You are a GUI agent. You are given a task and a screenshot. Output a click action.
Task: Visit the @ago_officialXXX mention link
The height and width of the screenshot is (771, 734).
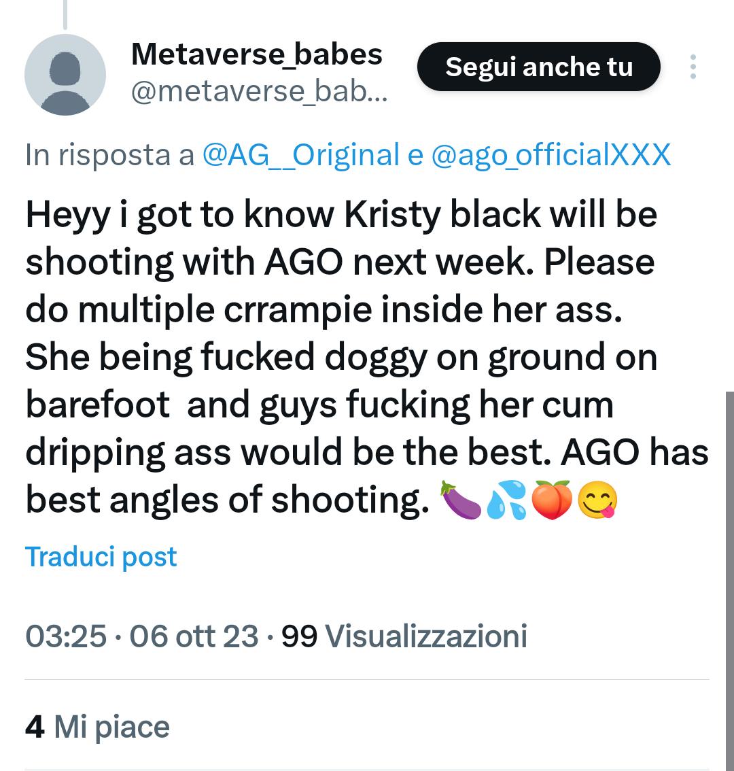coord(551,155)
